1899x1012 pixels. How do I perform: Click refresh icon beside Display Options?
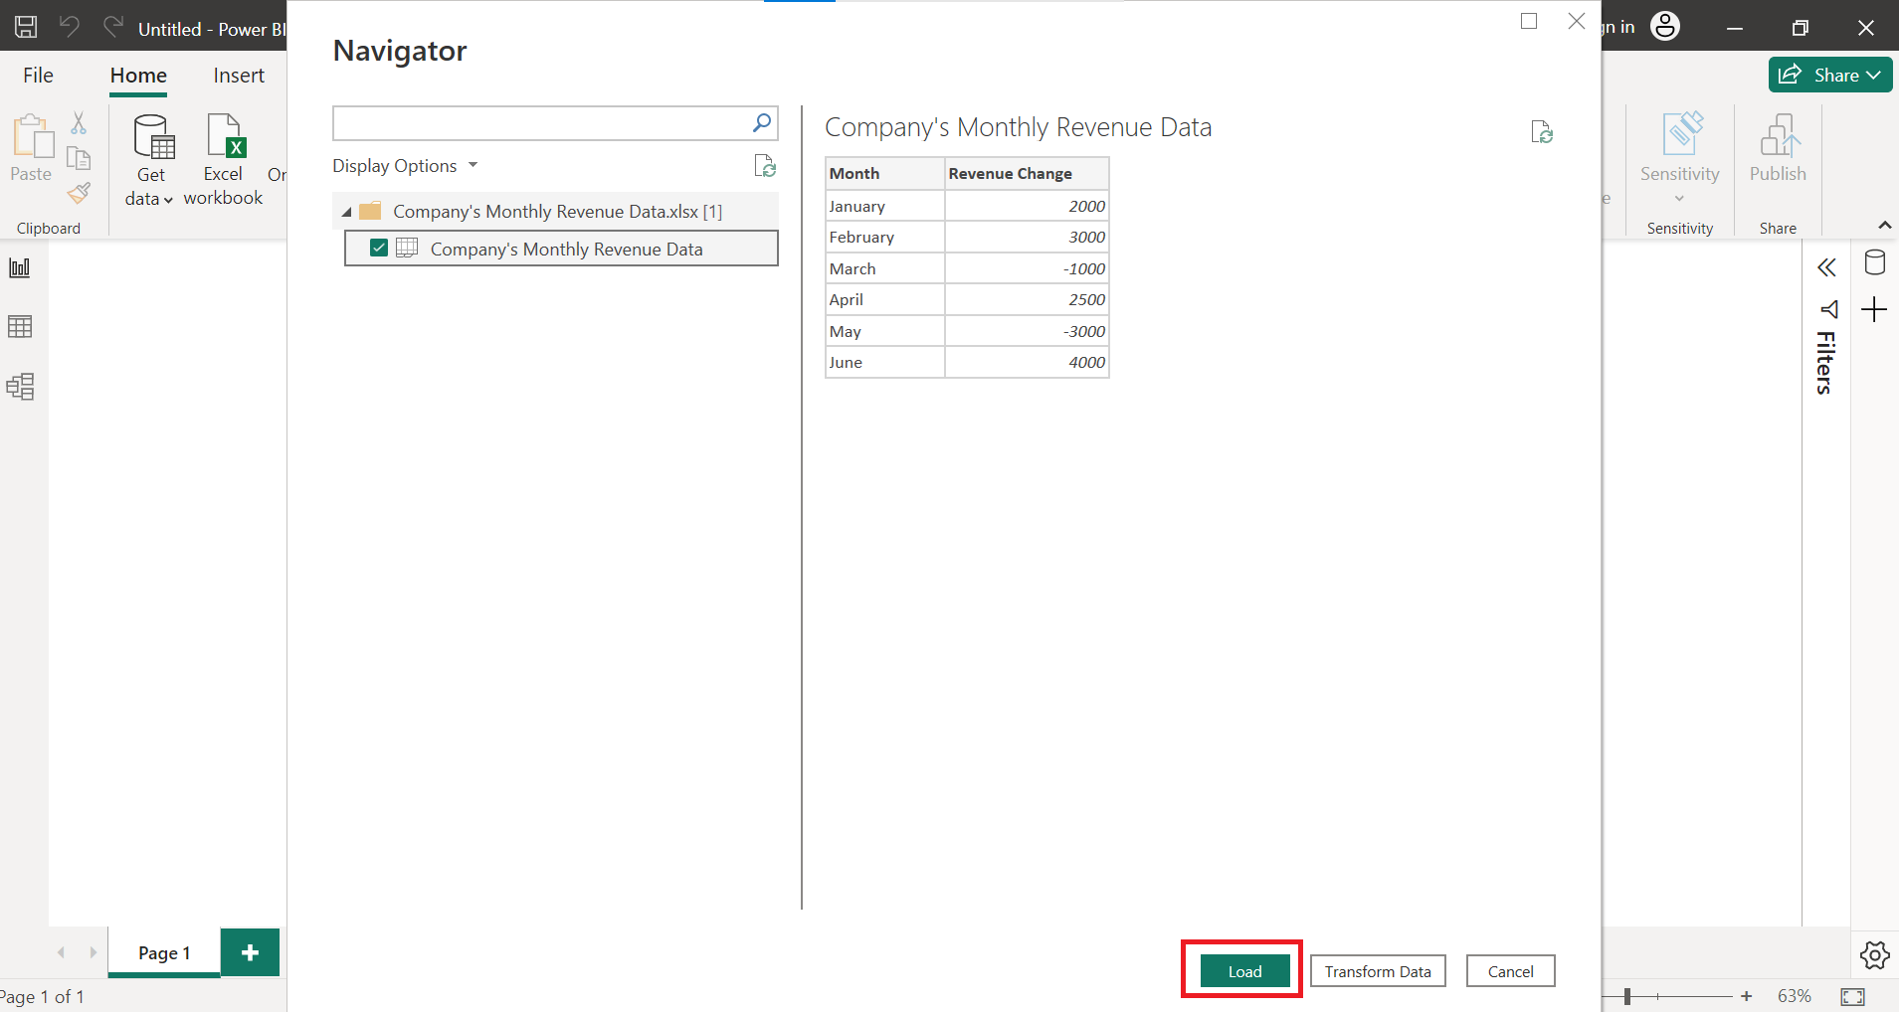pyautogui.click(x=764, y=166)
